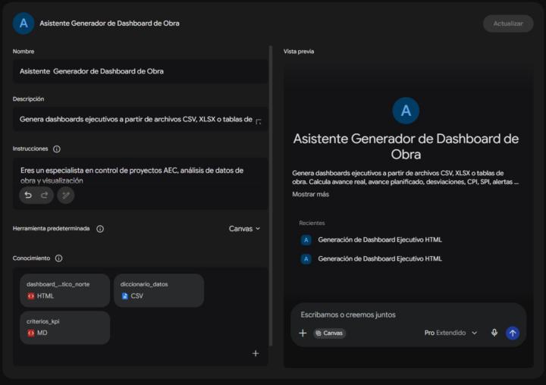
Task: Click the preview title Asistente Generador de Dashboard
Action: coord(406,146)
